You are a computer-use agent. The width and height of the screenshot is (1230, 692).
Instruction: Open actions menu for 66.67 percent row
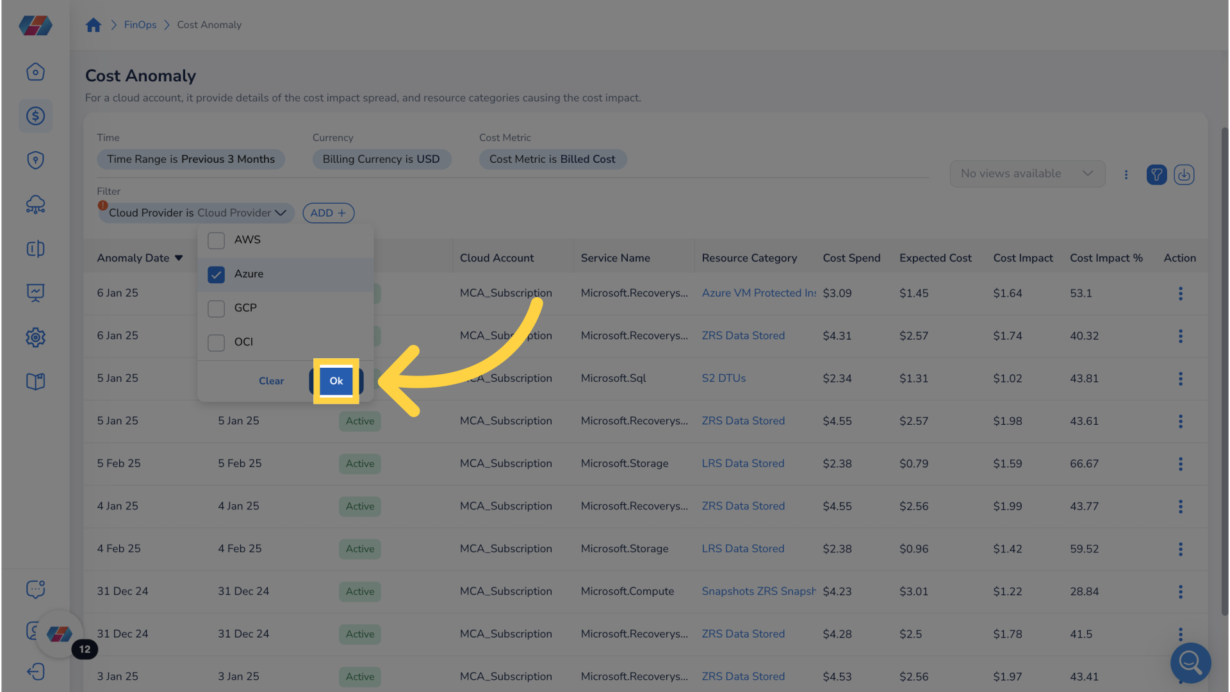click(x=1180, y=464)
